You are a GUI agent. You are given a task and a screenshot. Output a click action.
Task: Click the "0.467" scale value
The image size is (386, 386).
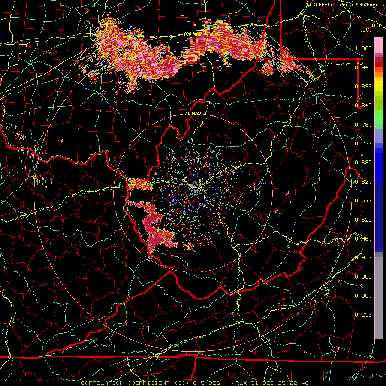click(x=363, y=238)
